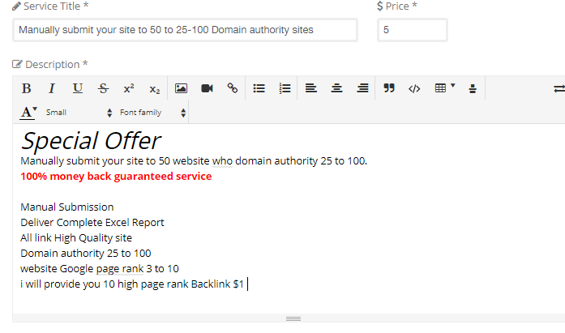Image resolution: width=565 pixels, height=333 pixels.
Task: Click the Service Title label
Action: pos(50,6)
